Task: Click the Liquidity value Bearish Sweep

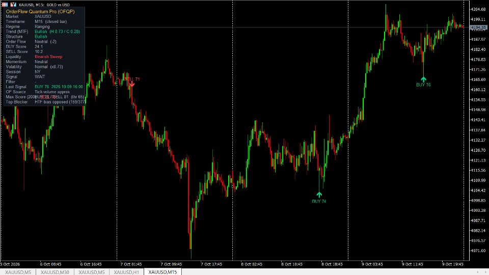Action: point(49,57)
